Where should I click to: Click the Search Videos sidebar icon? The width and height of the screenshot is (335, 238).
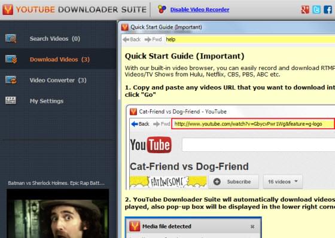coord(11,38)
